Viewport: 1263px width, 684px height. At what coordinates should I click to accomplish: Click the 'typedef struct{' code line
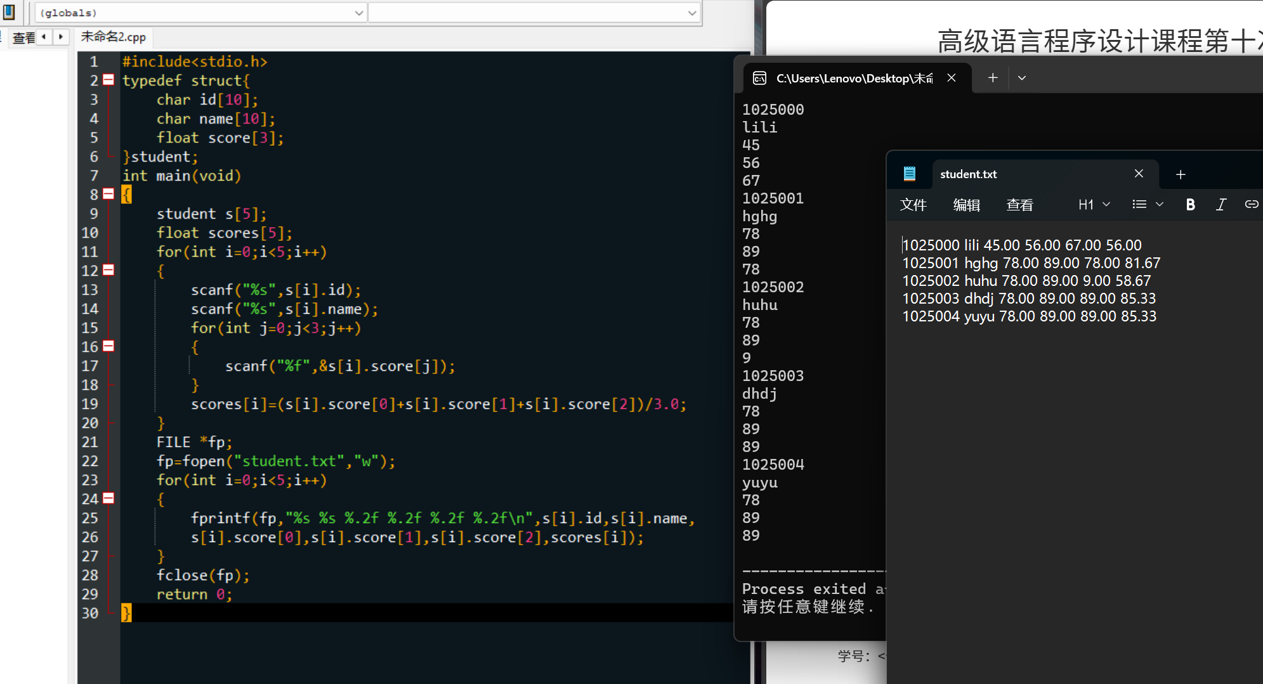tap(187, 81)
